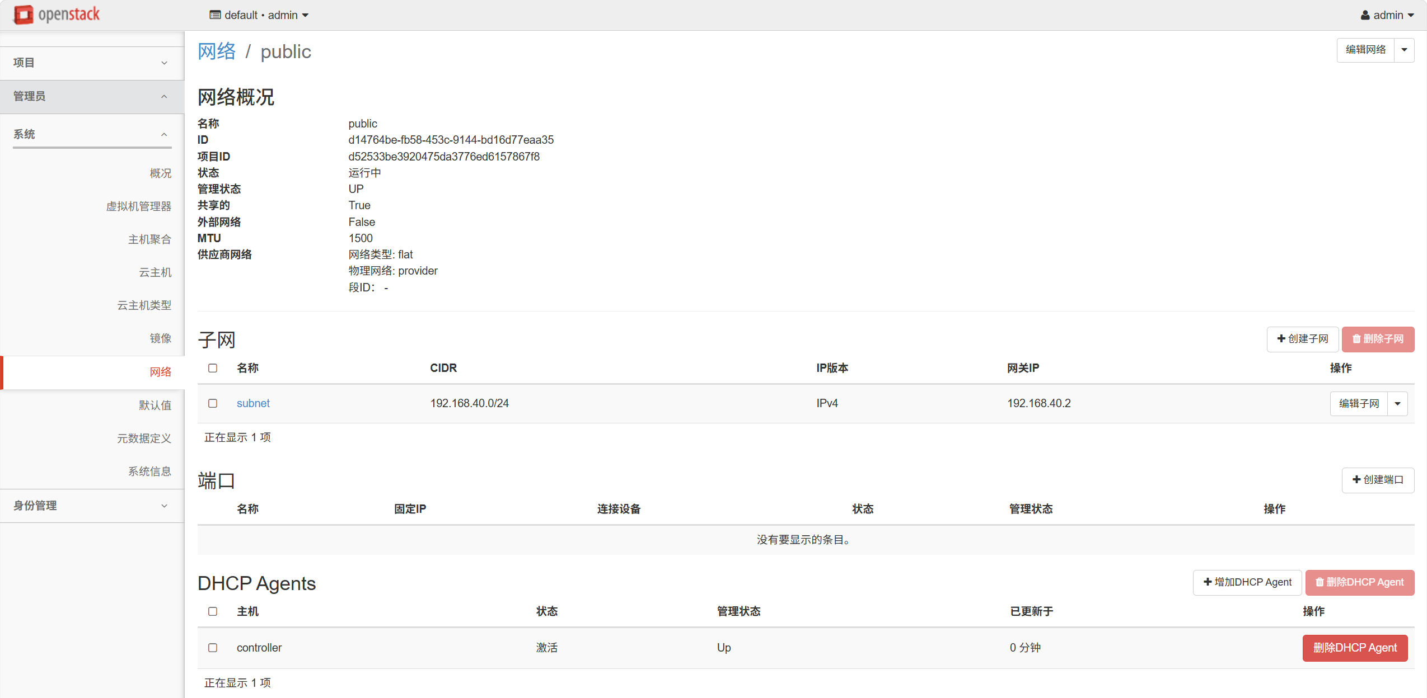Check the controller row checkbox
The width and height of the screenshot is (1427, 698).
[x=213, y=648]
